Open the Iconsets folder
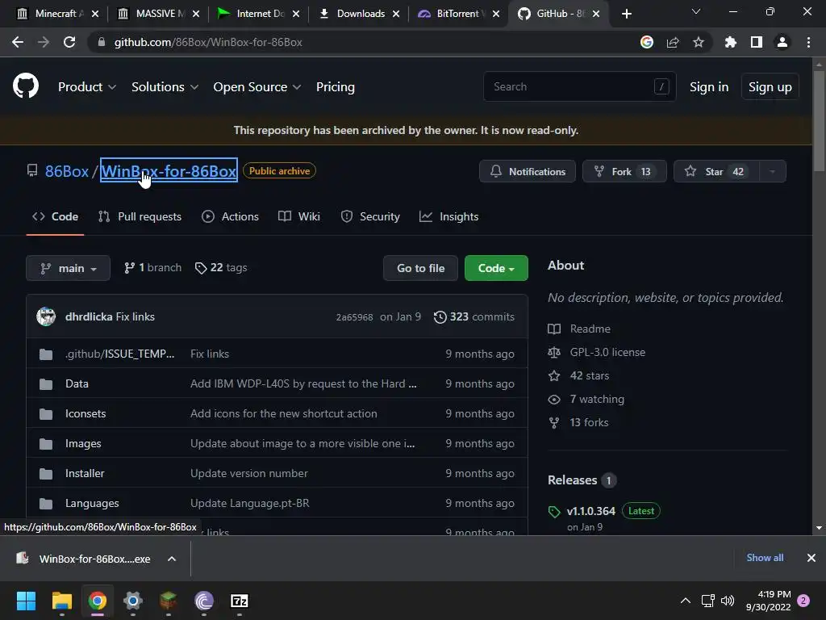The height and width of the screenshot is (620, 826). pyautogui.click(x=86, y=413)
